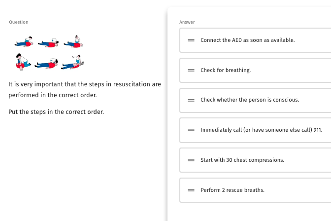331x221 pixels.
Task: Click the bottom-right AED illustration
Action: coord(72,62)
